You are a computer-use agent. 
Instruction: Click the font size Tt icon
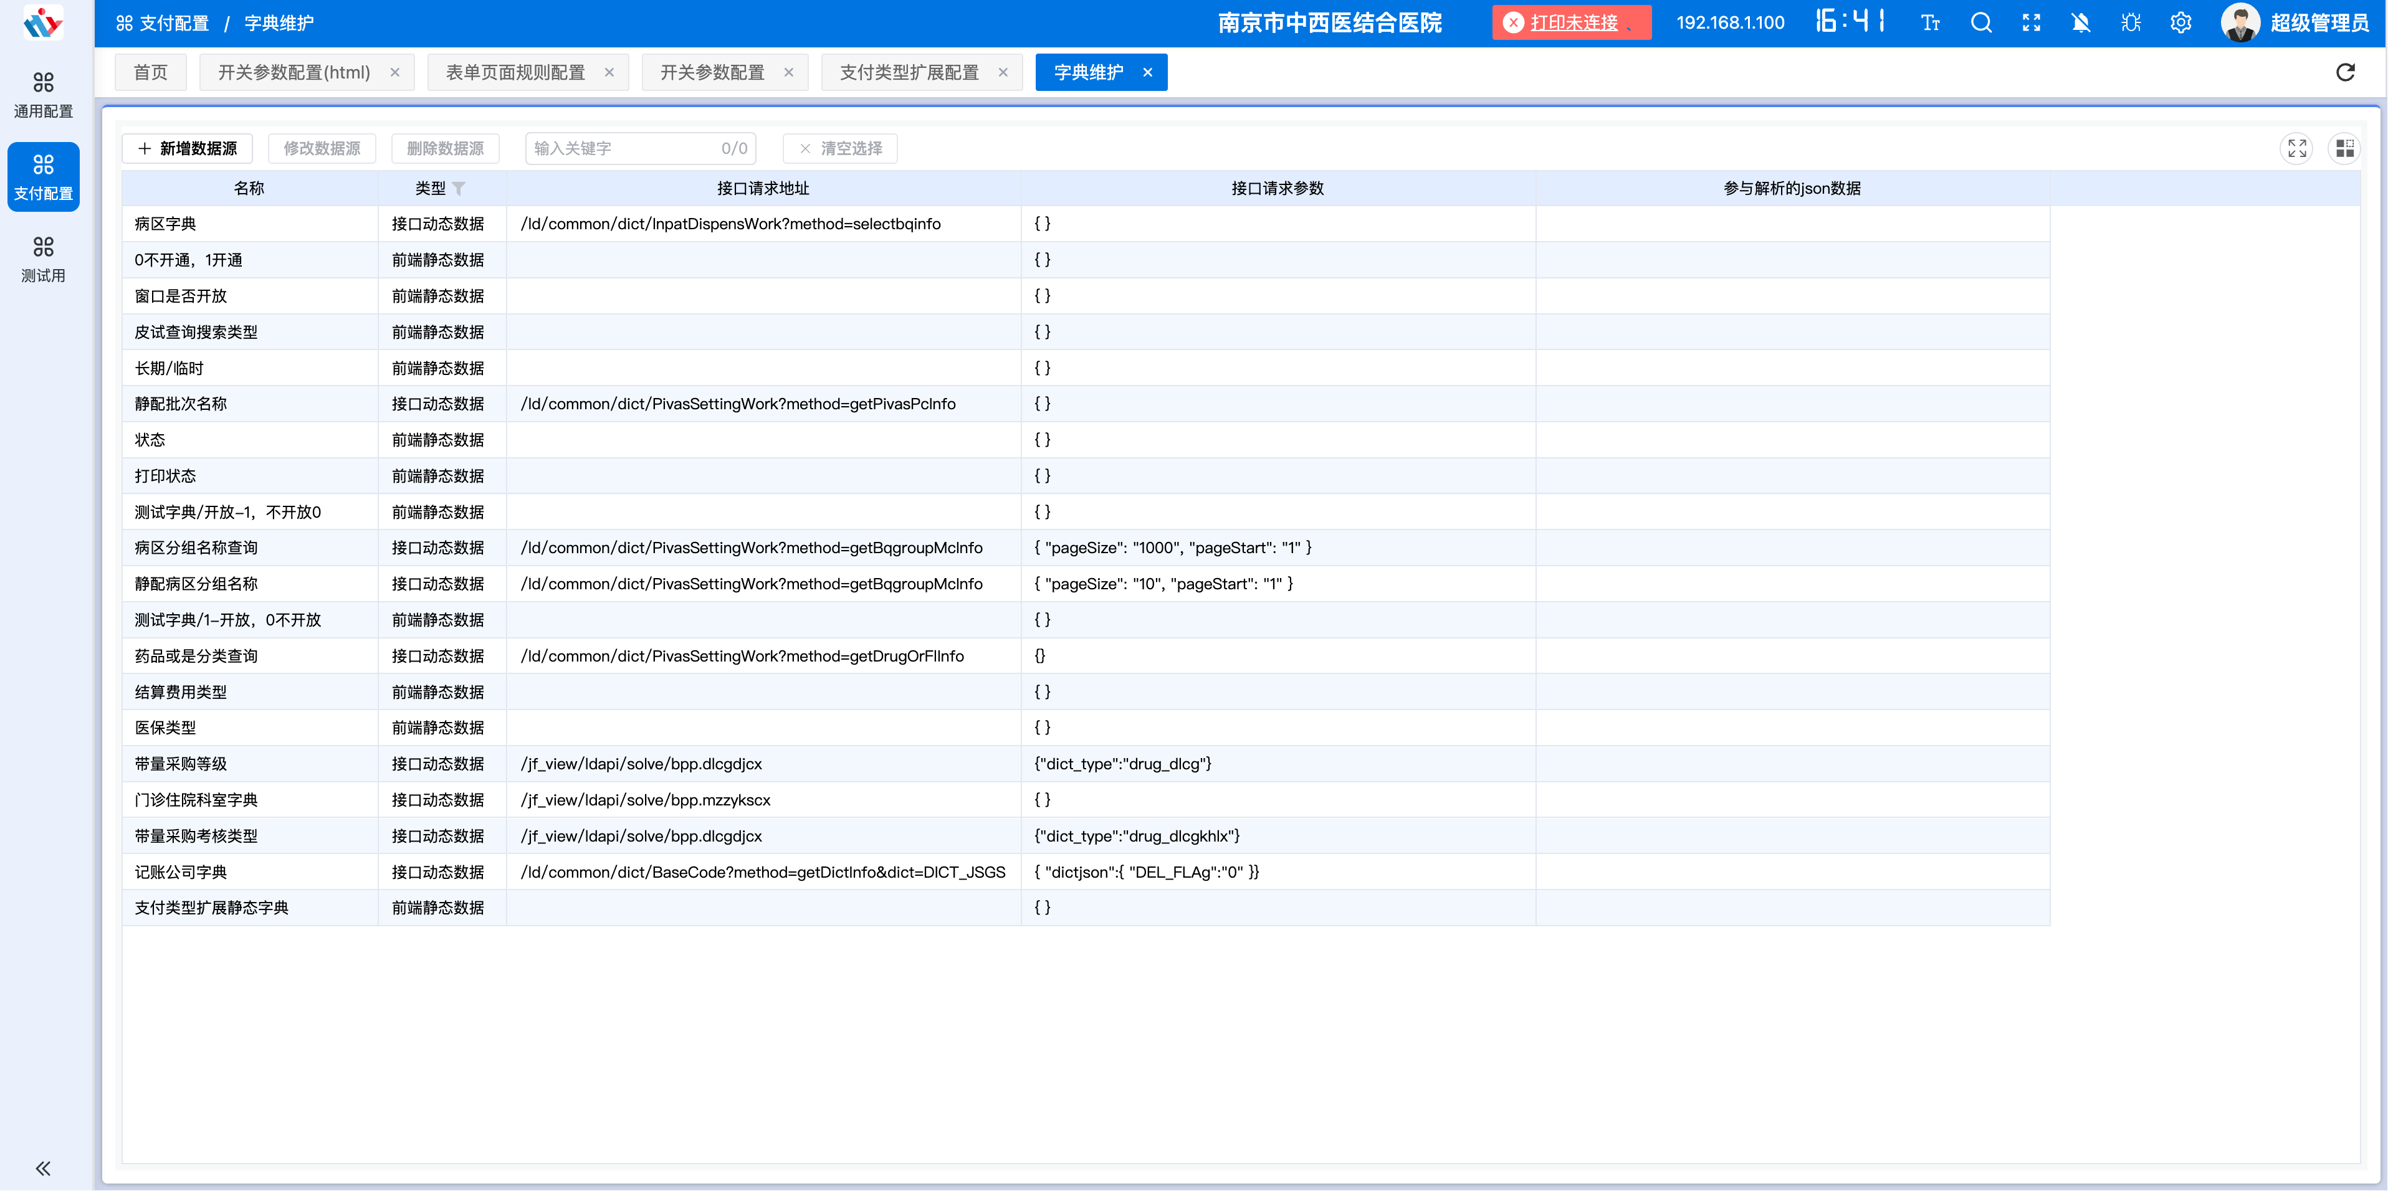pyautogui.click(x=1930, y=23)
